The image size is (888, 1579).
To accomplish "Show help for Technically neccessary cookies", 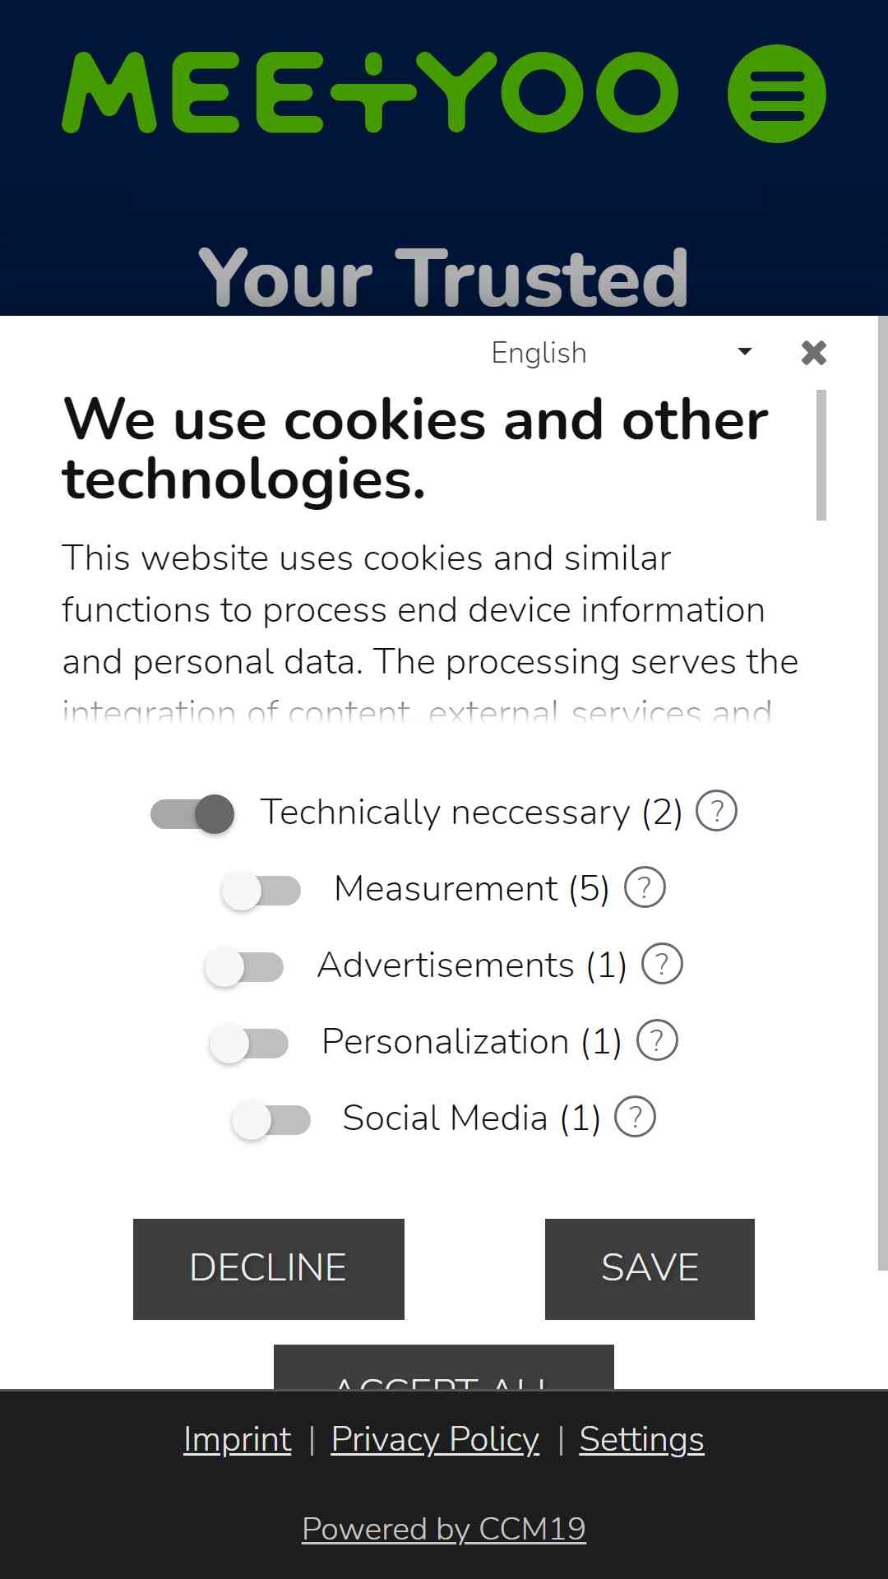I will (716, 812).
